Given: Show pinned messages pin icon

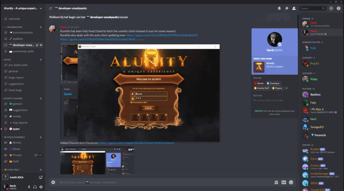Looking at the screenshot, I should tap(287, 8).
